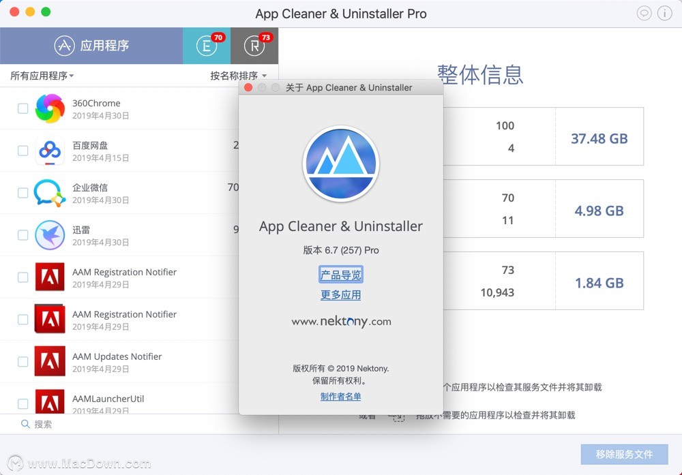Select the 360Chrome app name

96,103
